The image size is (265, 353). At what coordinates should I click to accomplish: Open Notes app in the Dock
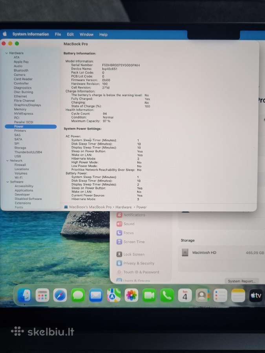pyautogui.click(x=238, y=295)
